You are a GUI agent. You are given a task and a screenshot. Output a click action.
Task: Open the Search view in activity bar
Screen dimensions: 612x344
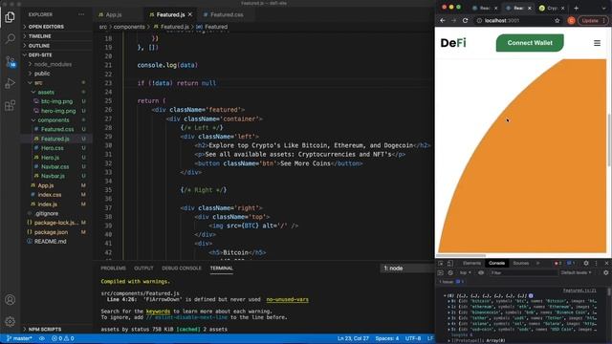(11, 38)
